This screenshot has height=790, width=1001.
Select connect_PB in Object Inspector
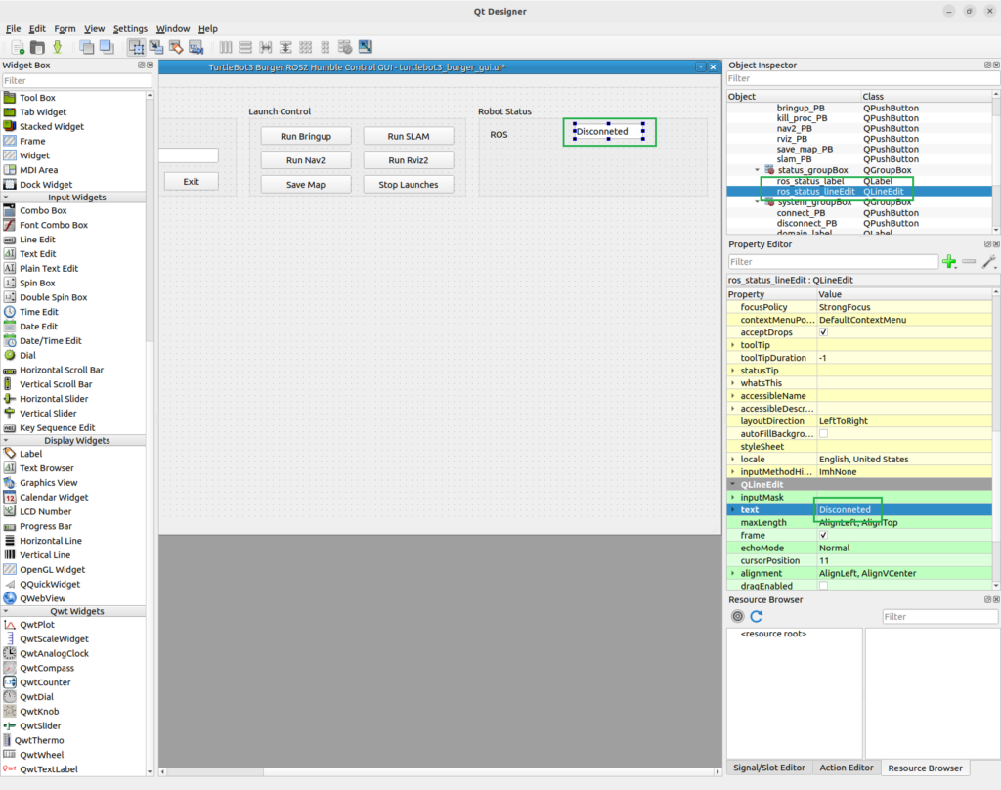[801, 213]
